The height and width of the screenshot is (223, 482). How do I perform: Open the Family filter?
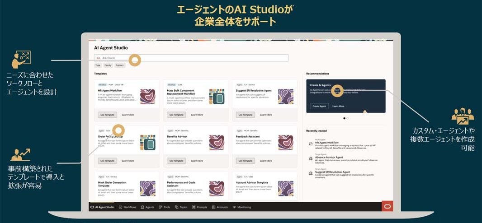tap(108, 65)
